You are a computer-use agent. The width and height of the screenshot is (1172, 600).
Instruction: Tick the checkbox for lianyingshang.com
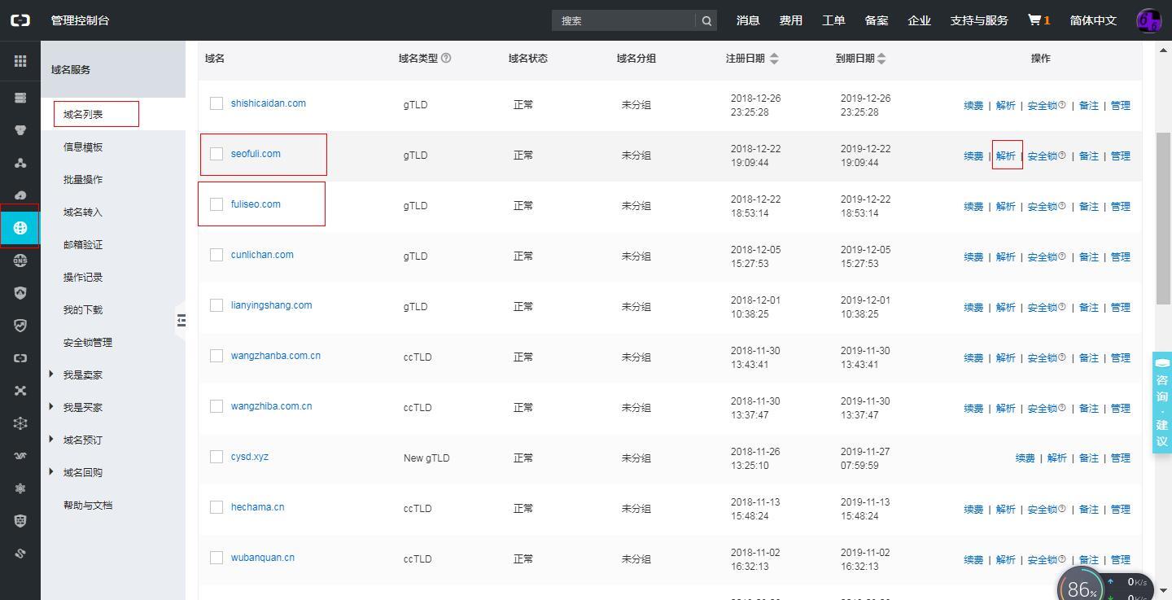click(216, 305)
